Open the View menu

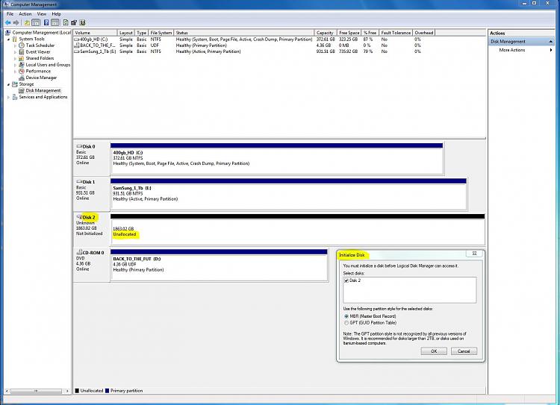pos(42,14)
